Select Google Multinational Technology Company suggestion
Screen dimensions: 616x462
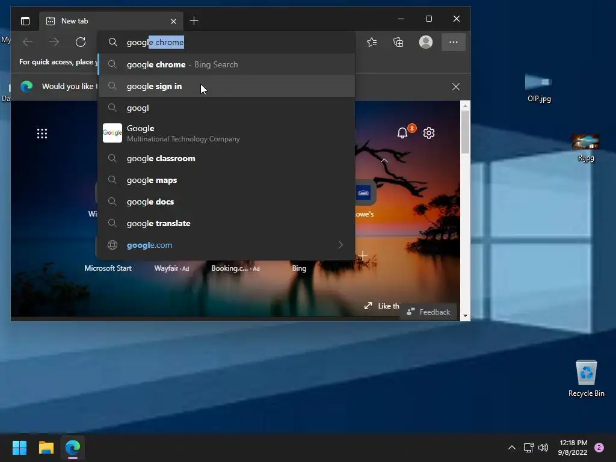pos(226,133)
